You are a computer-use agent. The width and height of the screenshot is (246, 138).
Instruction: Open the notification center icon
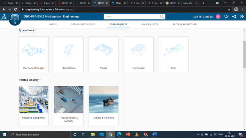(x=241, y=134)
